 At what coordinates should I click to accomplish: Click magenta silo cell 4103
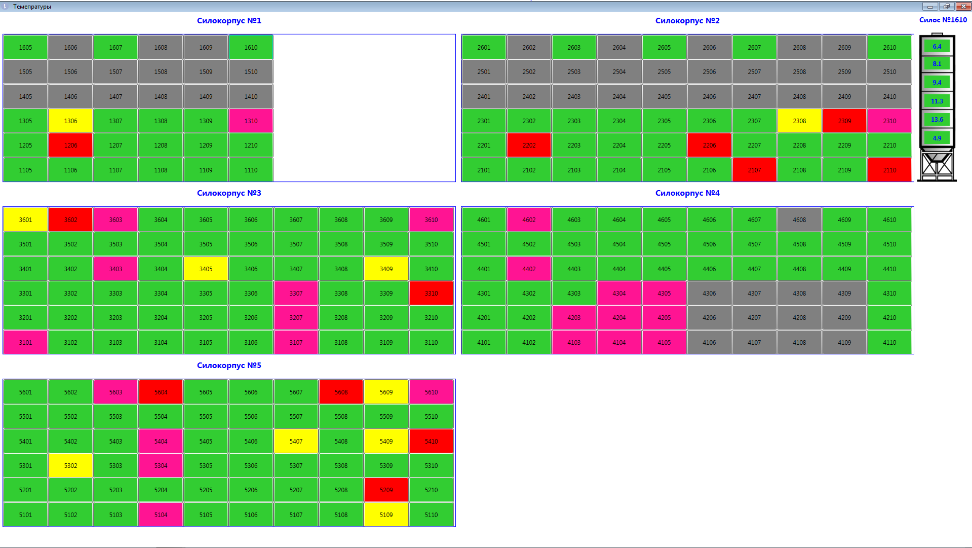click(x=574, y=342)
